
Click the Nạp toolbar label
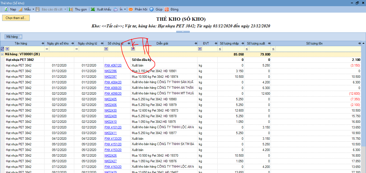13,9
